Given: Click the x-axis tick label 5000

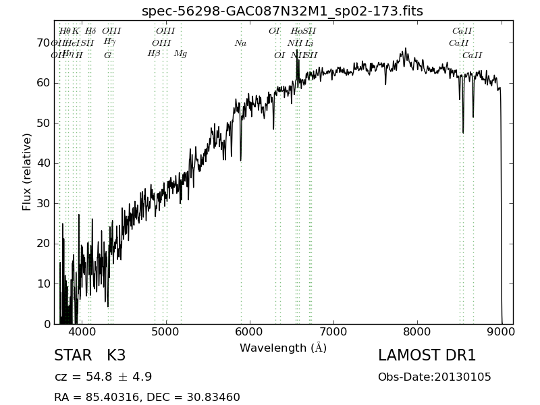Looking at the screenshot, I should pyautogui.click(x=166, y=332).
